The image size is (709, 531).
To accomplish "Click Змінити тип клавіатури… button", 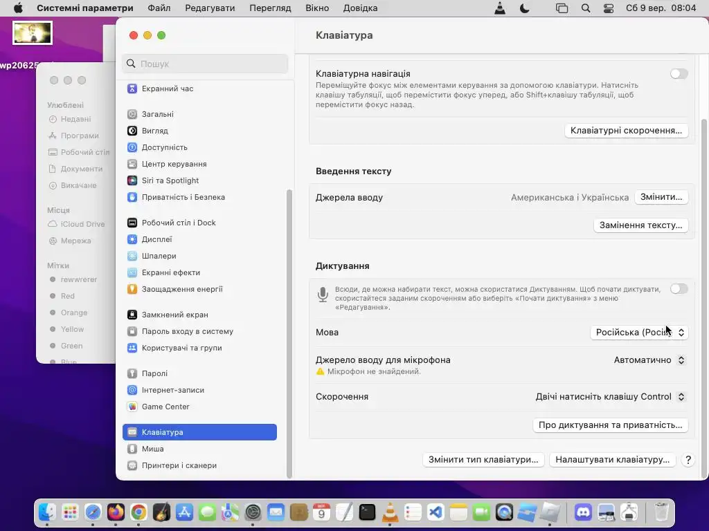I will click(x=483, y=460).
